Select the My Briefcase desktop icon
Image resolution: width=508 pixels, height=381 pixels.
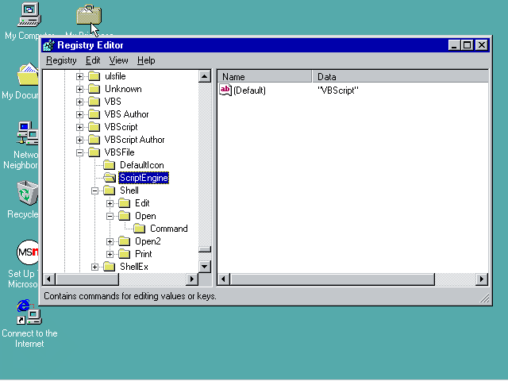(x=89, y=15)
